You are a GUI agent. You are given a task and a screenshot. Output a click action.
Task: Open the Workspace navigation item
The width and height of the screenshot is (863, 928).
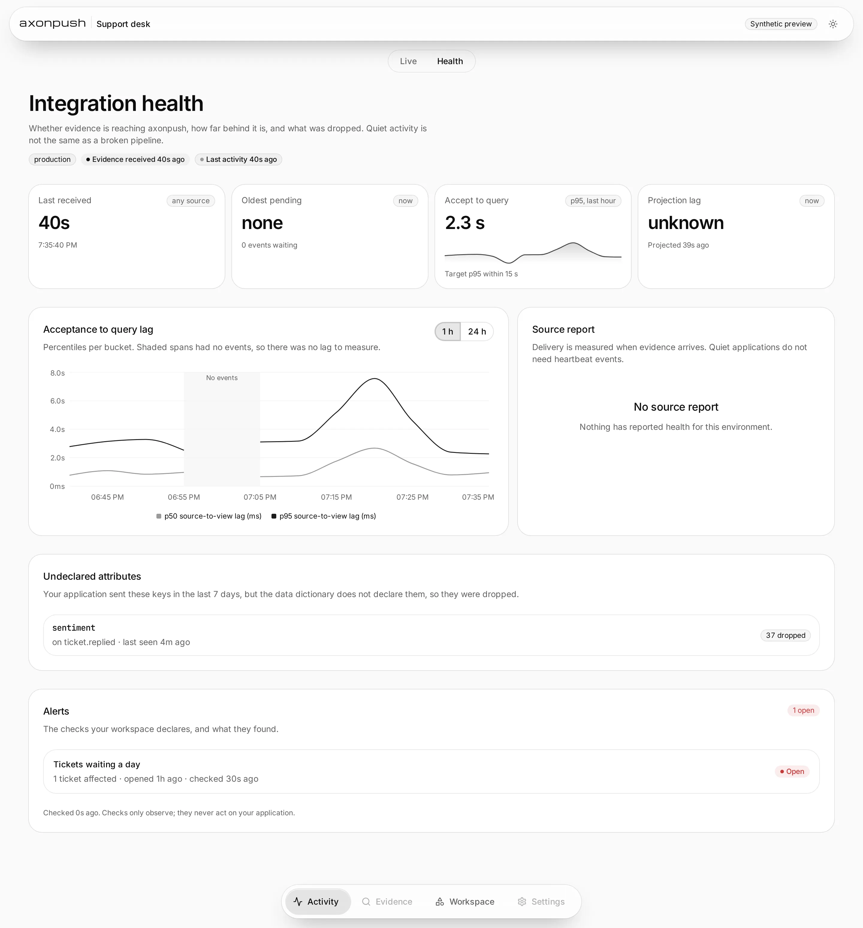click(x=464, y=901)
